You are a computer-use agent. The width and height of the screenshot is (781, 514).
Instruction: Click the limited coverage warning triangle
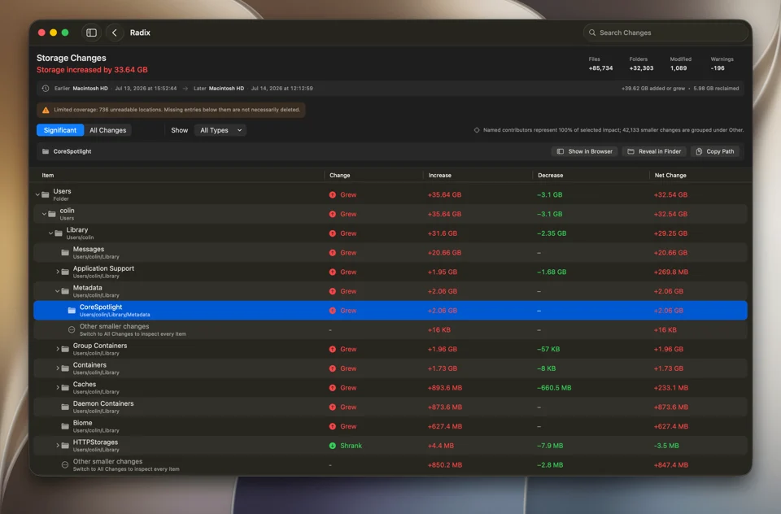coord(46,110)
